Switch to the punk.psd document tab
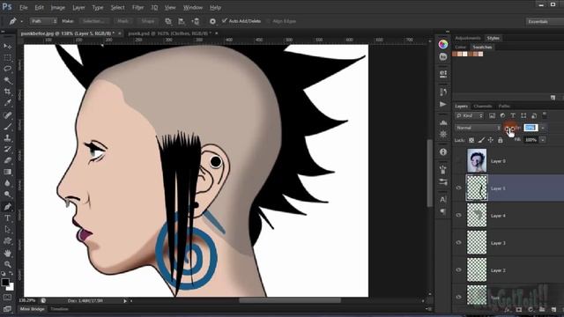564x317 pixels. click(x=169, y=33)
